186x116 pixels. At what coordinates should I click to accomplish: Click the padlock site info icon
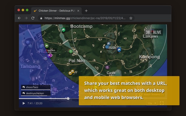(x=41, y=18)
